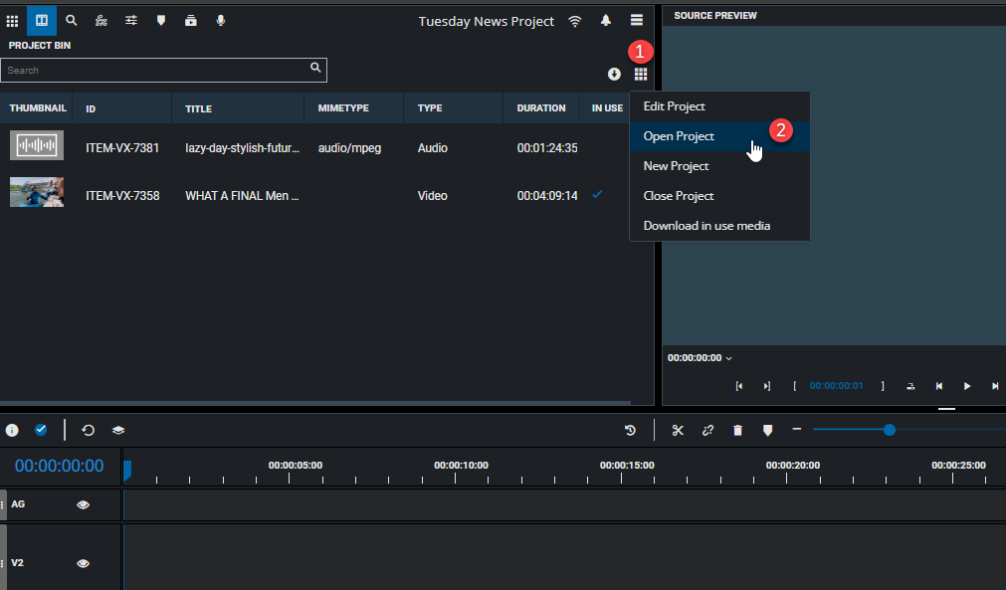Activate the razor cut tool above the timeline

(x=678, y=430)
